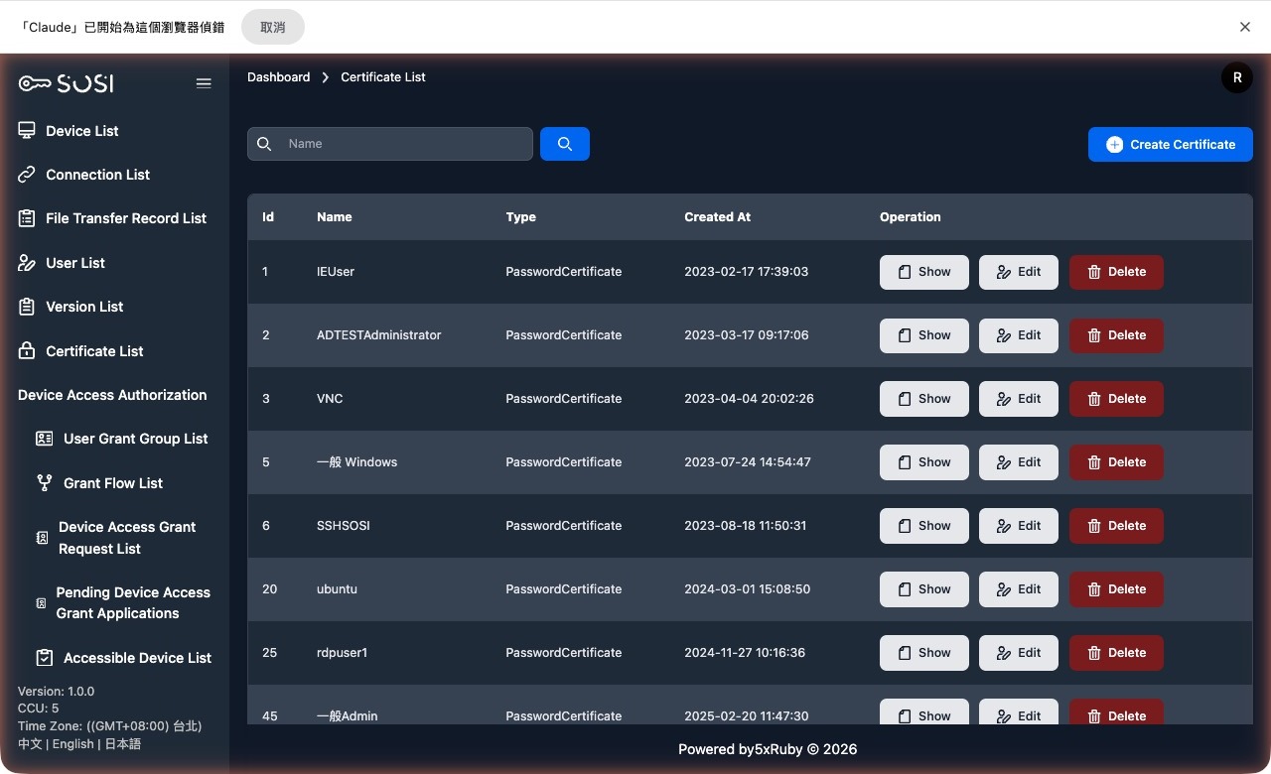Delete the ubuntu certificate

[x=1115, y=588]
